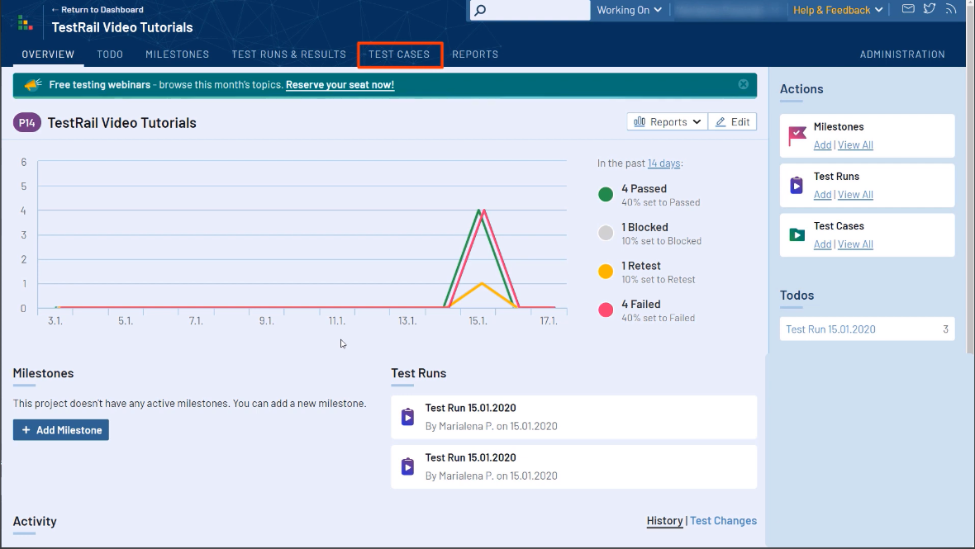
Task: Click the Test Runs icon in Actions
Action: [797, 186]
